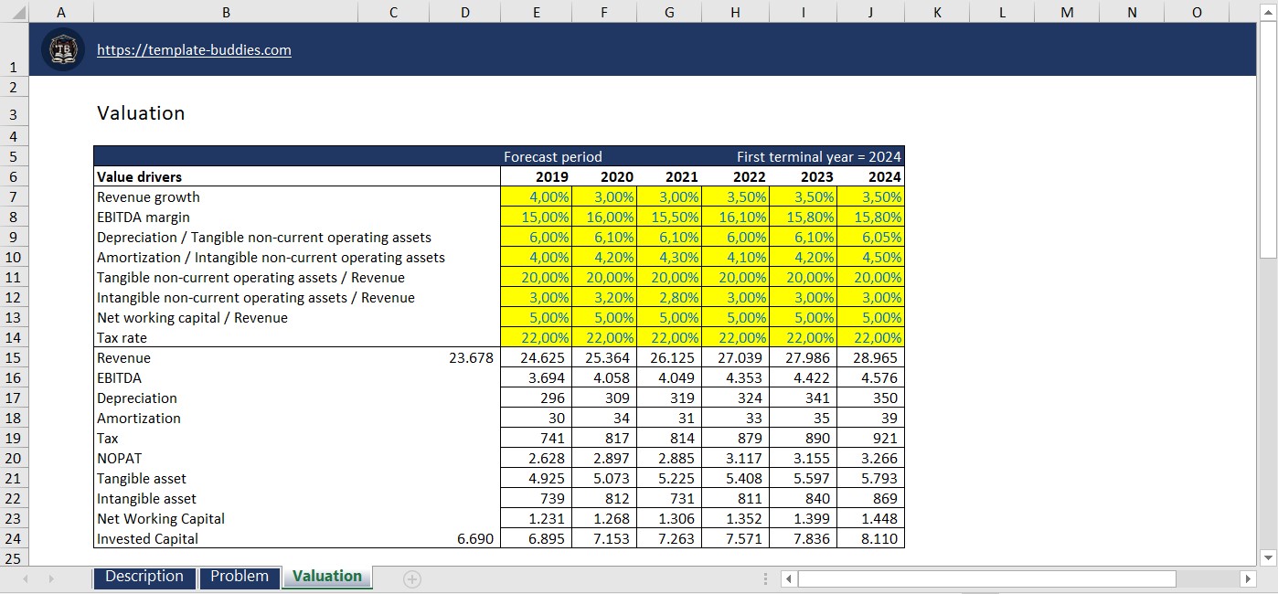Select column E header

(x=536, y=12)
